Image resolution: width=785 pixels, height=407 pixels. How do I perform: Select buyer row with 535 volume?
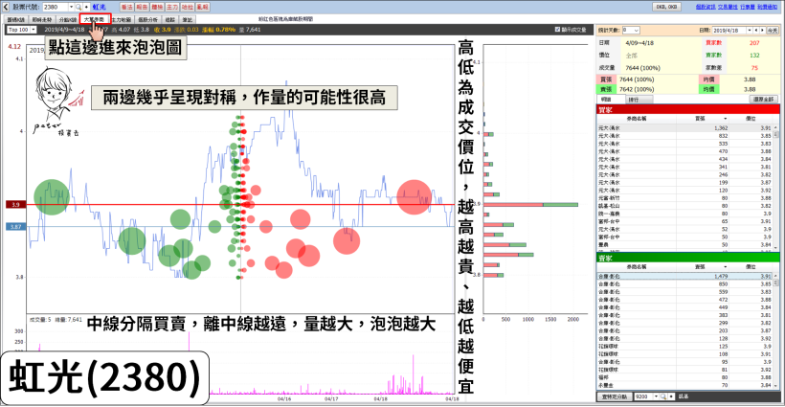pyautogui.click(x=685, y=144)
